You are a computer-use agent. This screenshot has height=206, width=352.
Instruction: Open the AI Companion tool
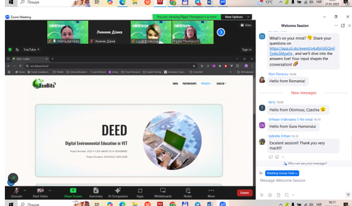tap(118, 193)
